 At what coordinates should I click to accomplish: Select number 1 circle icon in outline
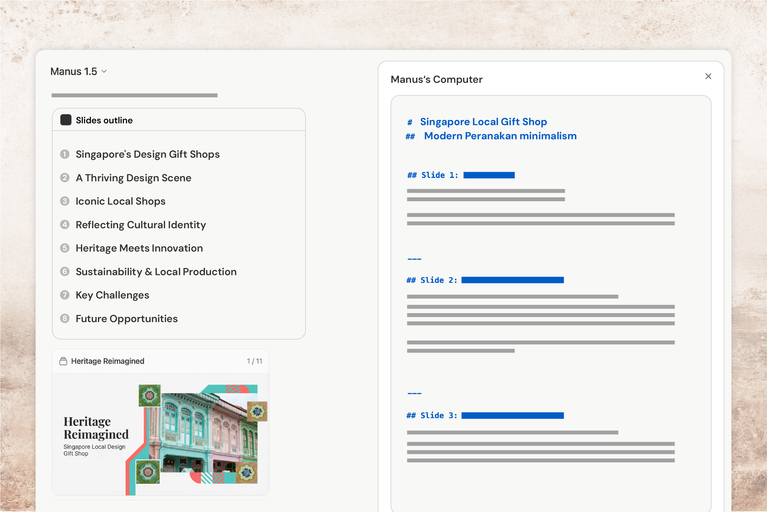click(x=65, y=154)
